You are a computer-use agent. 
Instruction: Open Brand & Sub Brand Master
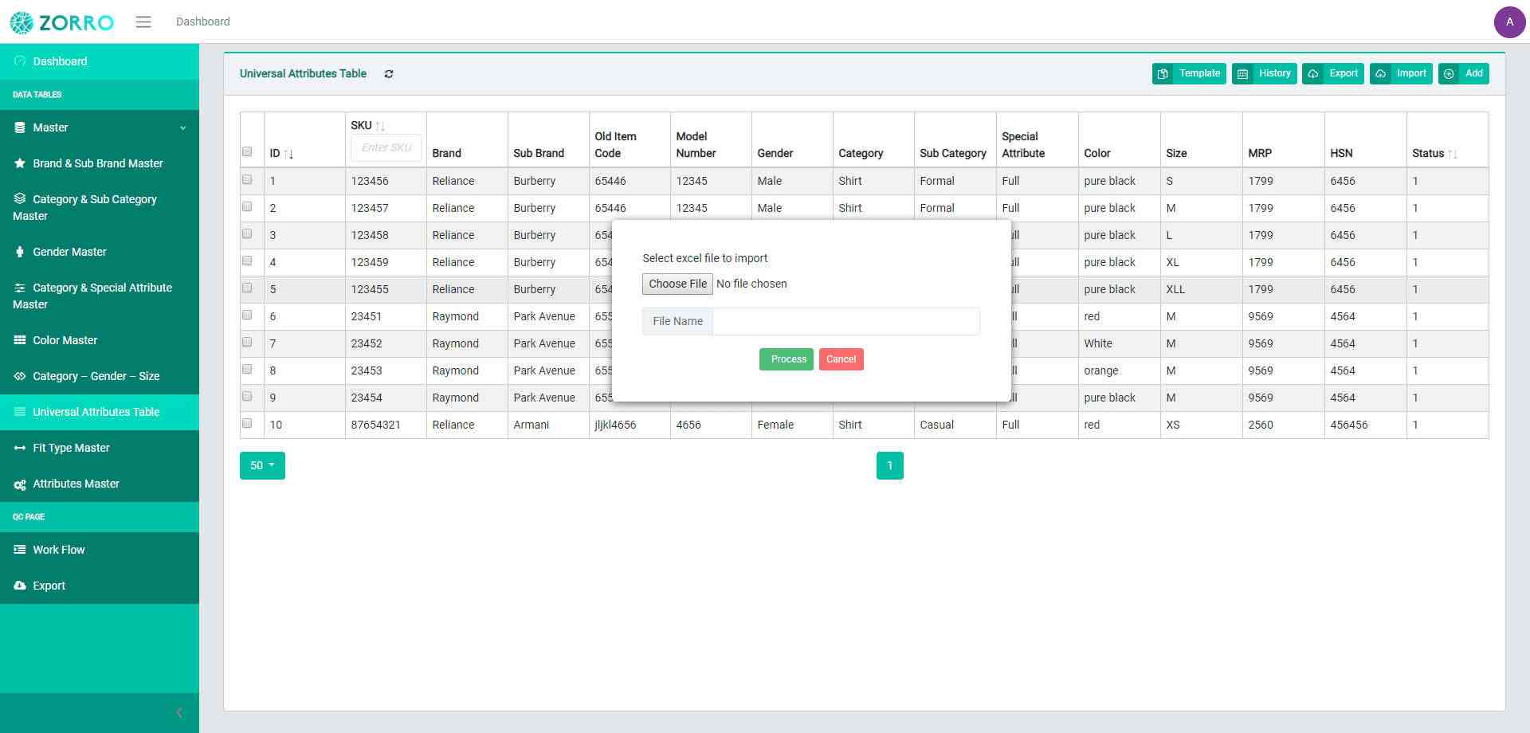tap(100, 163)
